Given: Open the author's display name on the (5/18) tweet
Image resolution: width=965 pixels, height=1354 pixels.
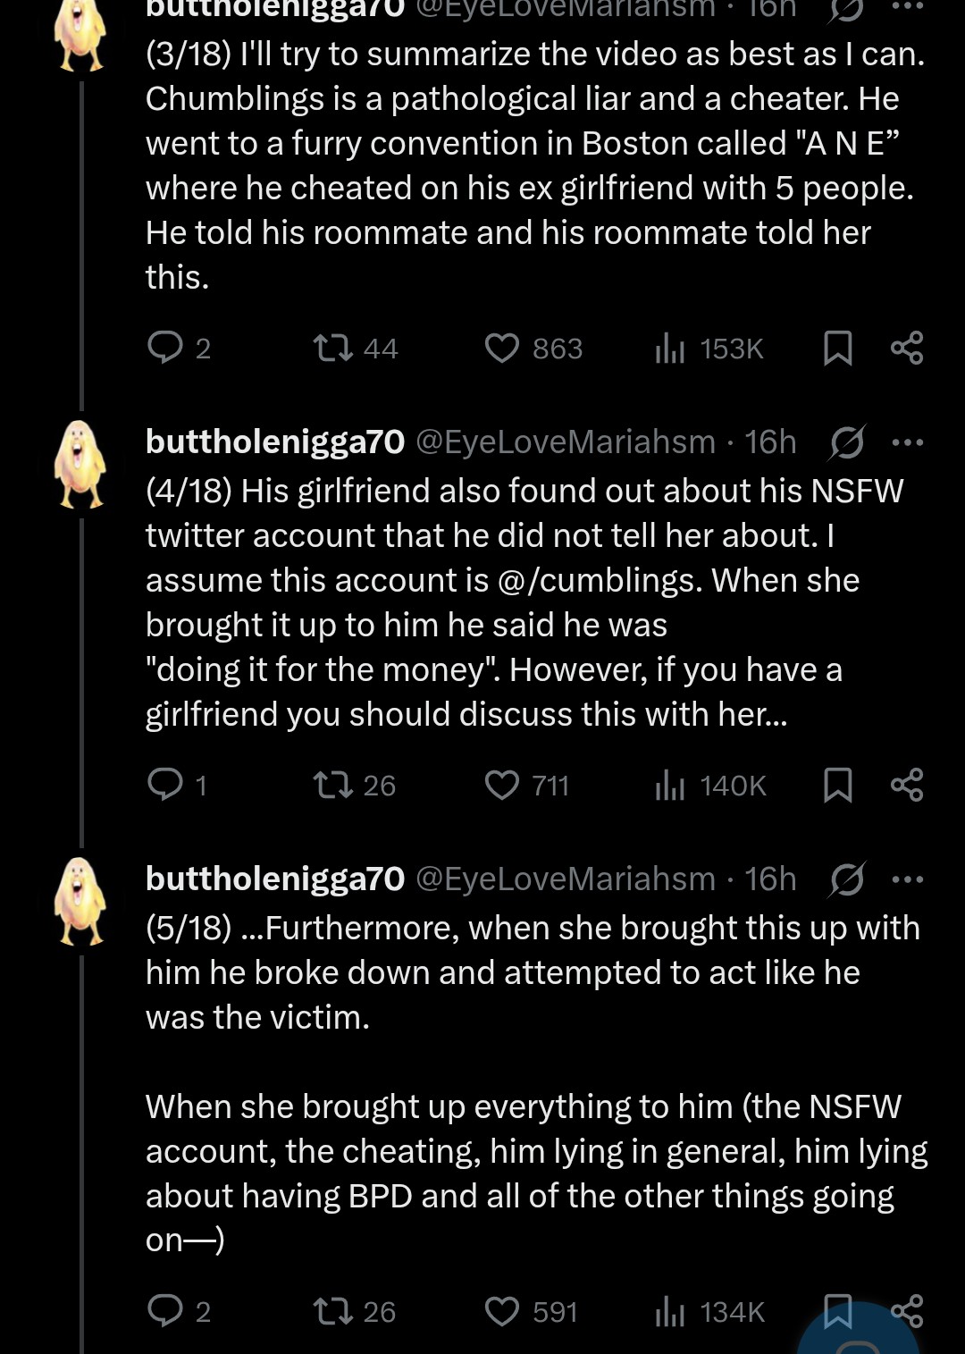Looking at the screenshot, I should [275, 879].
